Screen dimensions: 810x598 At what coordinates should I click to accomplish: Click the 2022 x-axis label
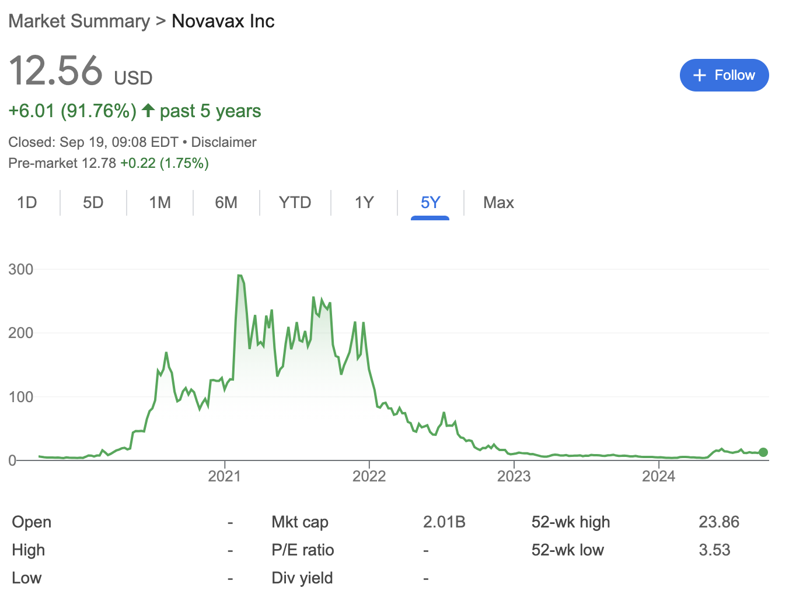click(x=369, y=476)
